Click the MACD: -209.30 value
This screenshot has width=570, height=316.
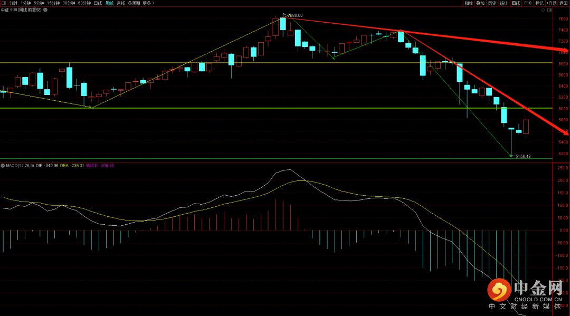coord(100,166)
